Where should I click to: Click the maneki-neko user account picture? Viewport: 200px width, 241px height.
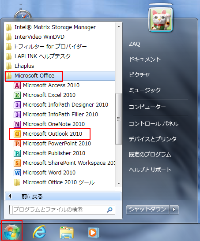coord(161,19)
